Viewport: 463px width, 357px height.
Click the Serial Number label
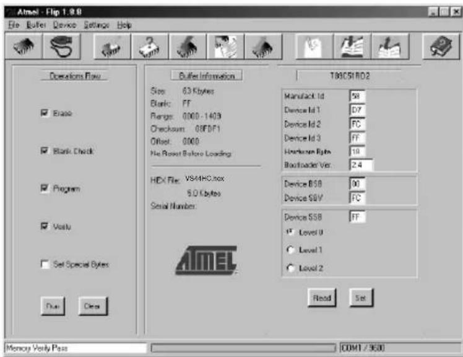[x=173, y=206]
